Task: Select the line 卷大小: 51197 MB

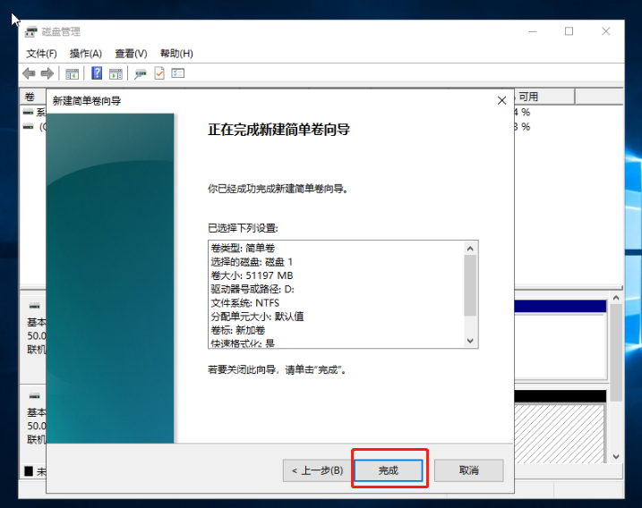Action: pyautogui.click(x=252, y=275)
